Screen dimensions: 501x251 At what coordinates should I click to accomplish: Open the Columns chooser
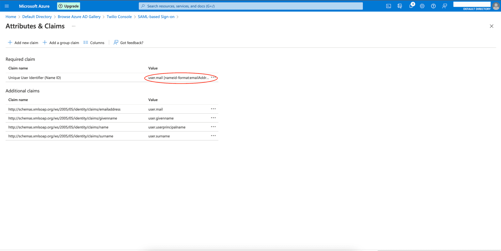pos(94,43)
